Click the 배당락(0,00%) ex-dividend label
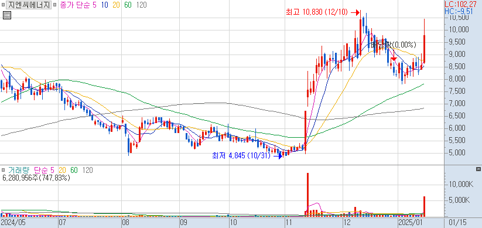Screen dimensions: 482x228 click(x=393, y=45)
